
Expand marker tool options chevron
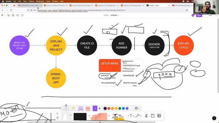click(x=71, y=115)
